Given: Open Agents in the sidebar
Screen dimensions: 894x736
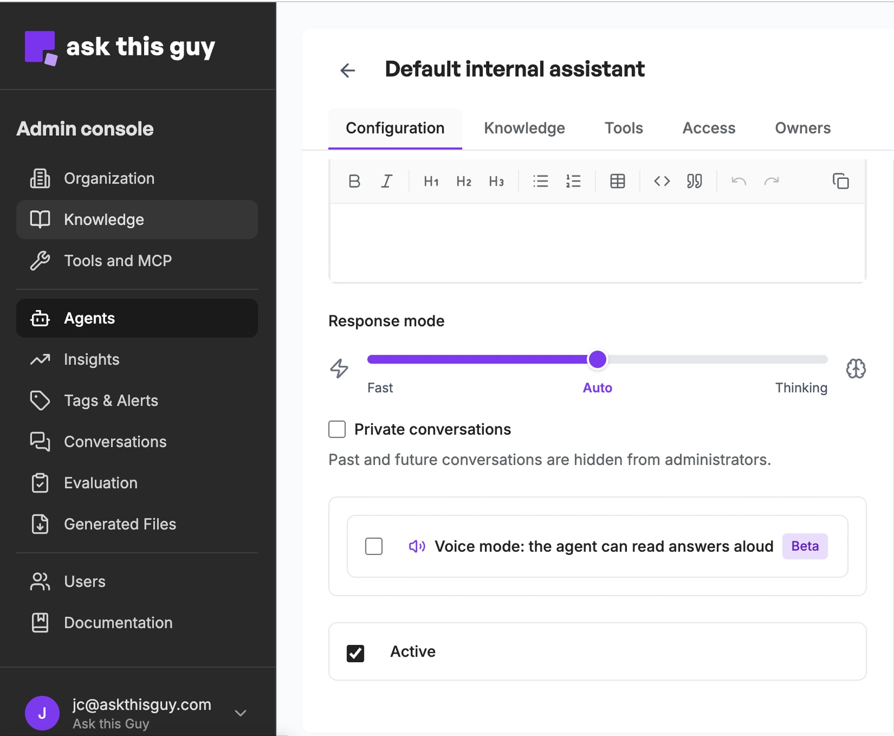Looking at the screenshot, I should 137,318.
